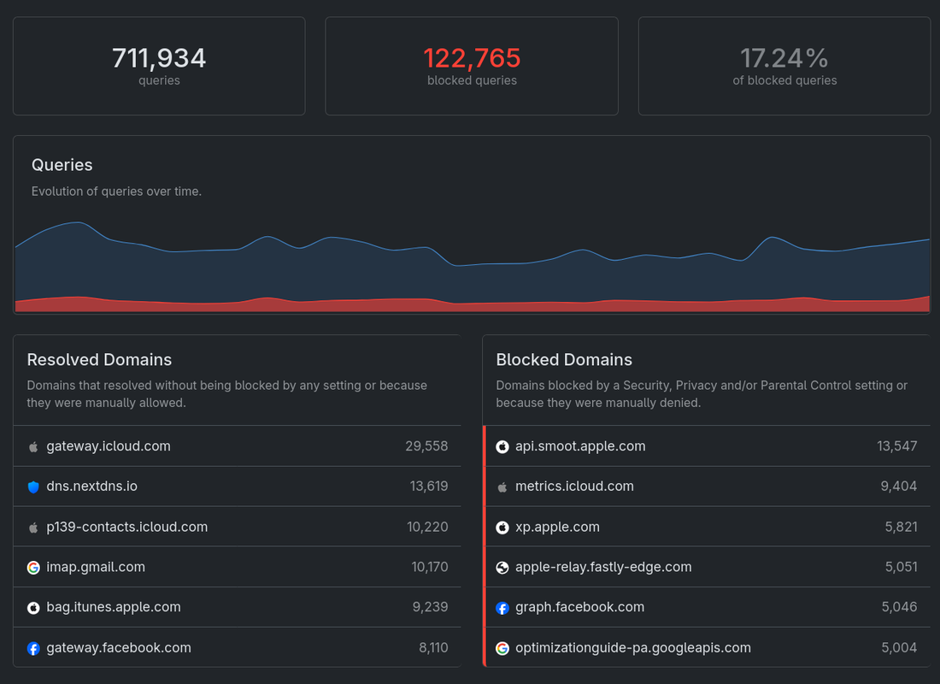Click the Apple icon beside metrics.icloud.com
This screenshot has width=940, height=684.
pyautogui.click(x=502, y=486)
